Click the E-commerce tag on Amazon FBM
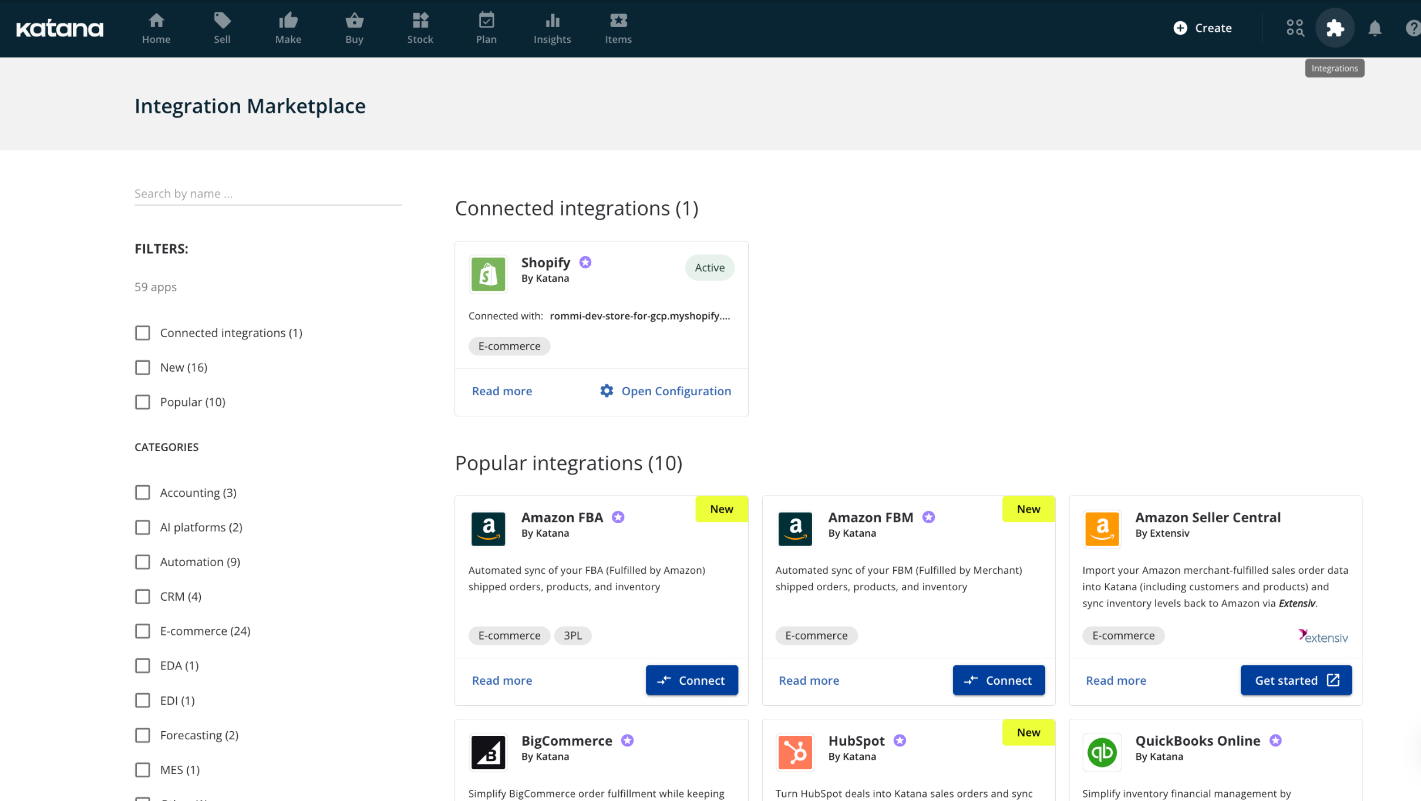Viewport: 1421px width, 801px height. (x=816, y=636)
